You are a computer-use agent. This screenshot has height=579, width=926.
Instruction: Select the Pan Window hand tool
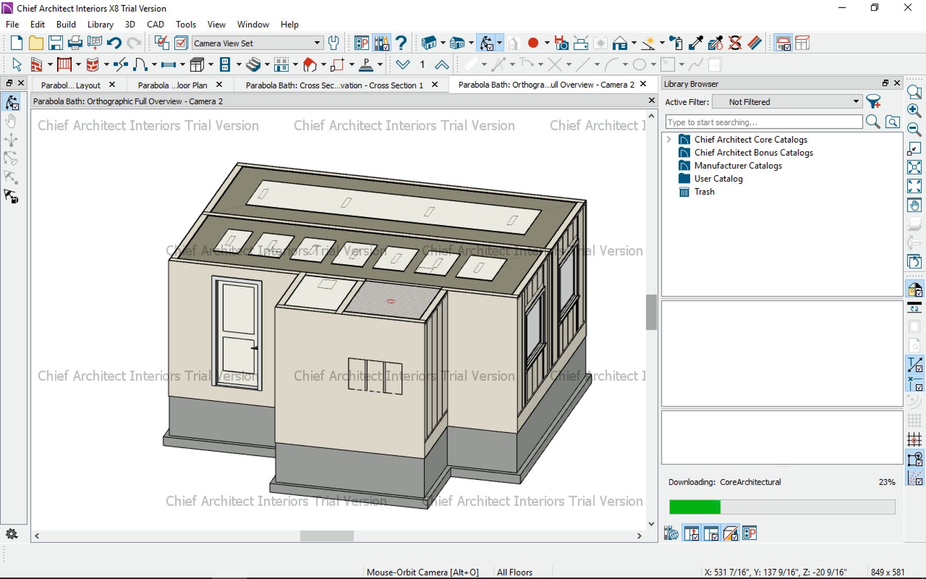[x=914, y=205]
